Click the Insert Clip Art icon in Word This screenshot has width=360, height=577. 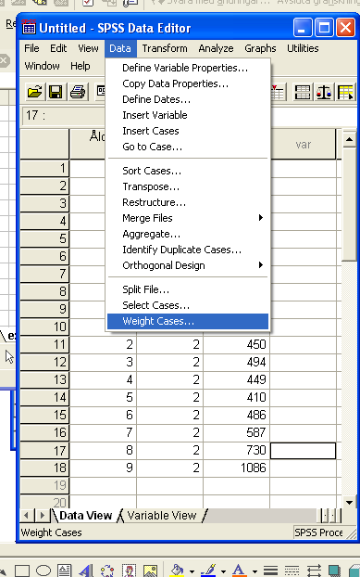tap(129, 571)
